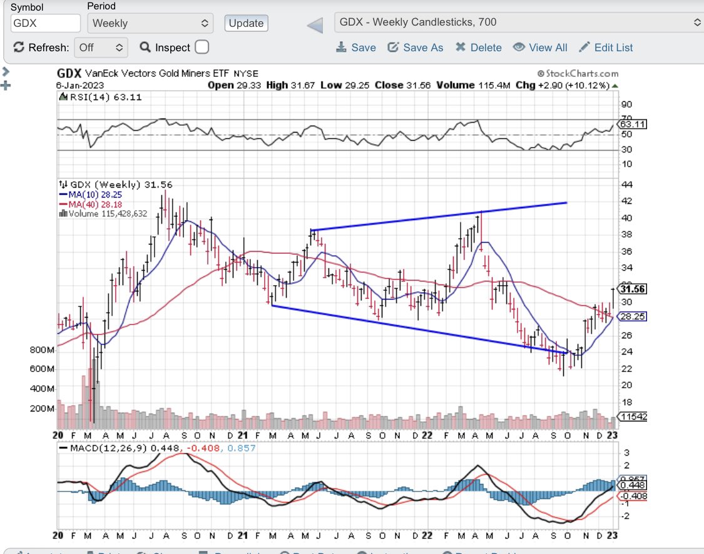The image size is (704, 554).
Task: Click the Save link
Action: (x=364, y=48)
